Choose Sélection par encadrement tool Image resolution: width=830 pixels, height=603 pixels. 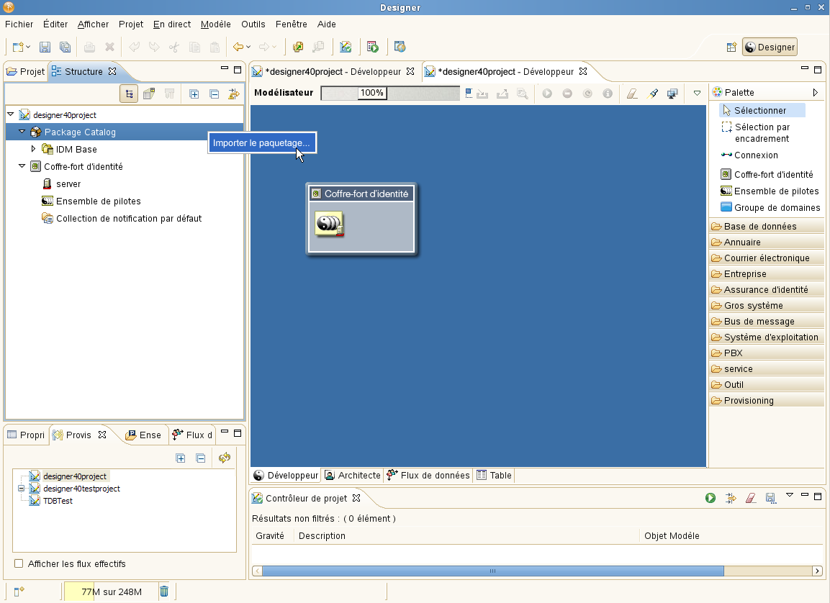[x=761, y=132]
